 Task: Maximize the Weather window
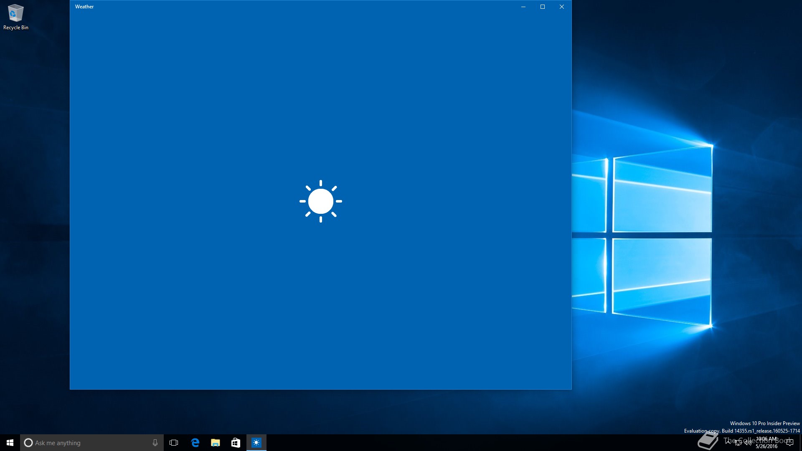[x=542, y=7]
